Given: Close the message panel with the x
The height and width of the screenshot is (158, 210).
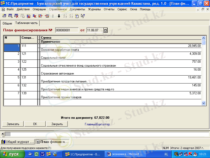Looking at the screenshot, I should (x=2, y=134).
